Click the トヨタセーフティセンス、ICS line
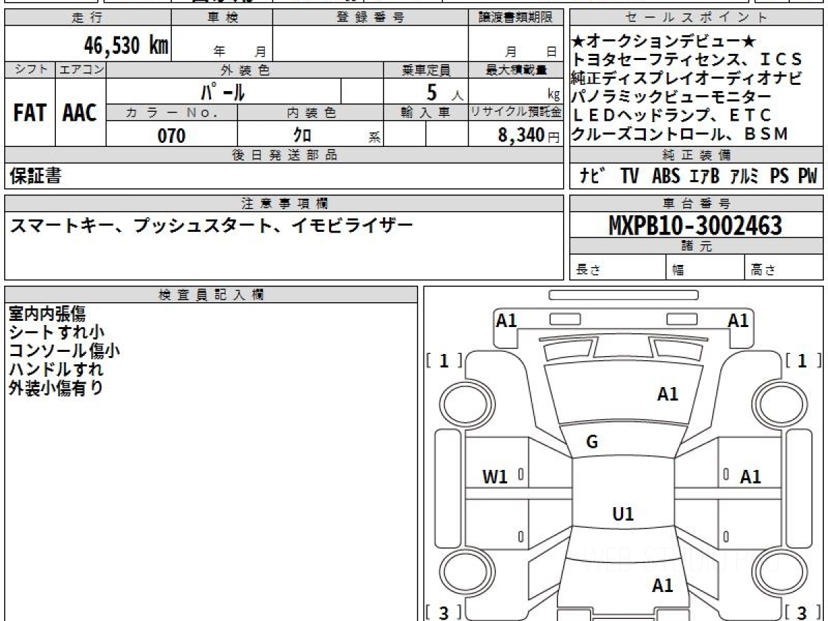This screenshot has height=621, width=828. [x=688, y=59]
